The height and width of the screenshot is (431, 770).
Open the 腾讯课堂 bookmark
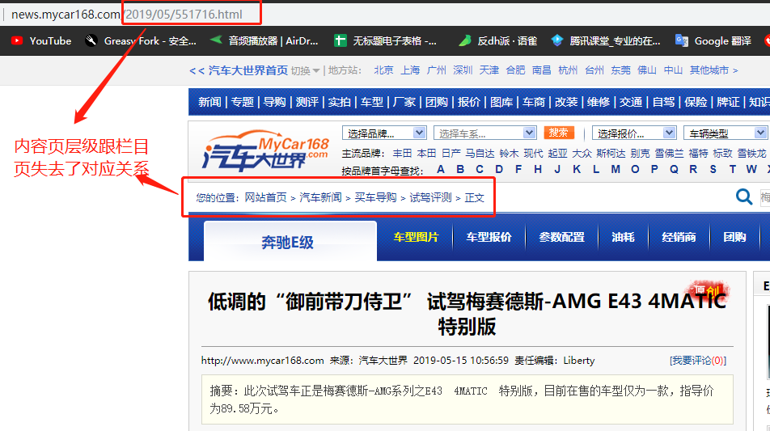(606, 40)
